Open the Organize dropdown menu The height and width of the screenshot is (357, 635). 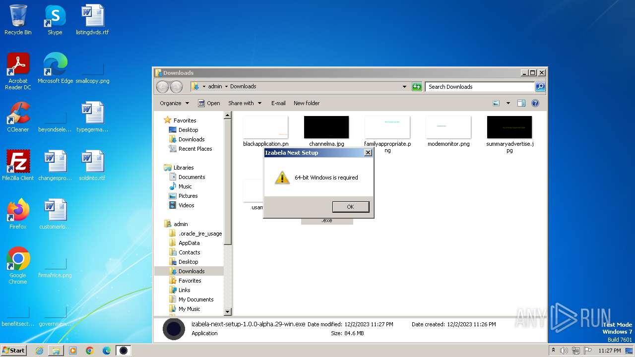click(175, 103)
